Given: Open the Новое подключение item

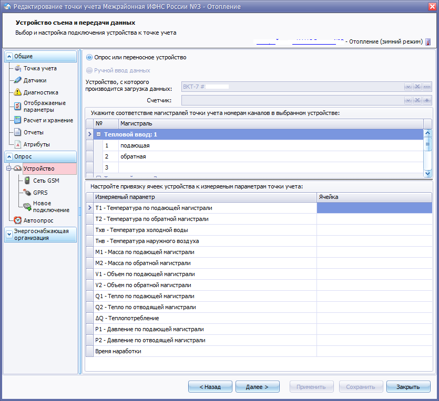Looking at the screenshot, I should [x=51, y=206].
